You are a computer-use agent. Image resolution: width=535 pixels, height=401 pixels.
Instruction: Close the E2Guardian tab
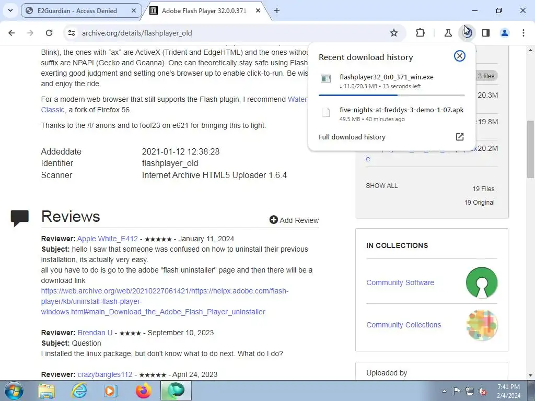point(134,10)
